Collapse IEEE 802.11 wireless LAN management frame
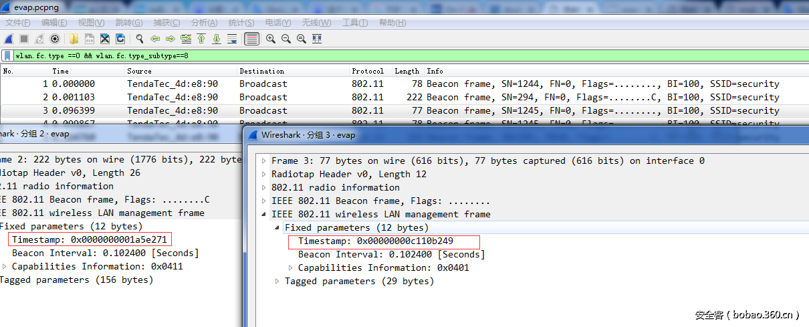 click(264, 215)
